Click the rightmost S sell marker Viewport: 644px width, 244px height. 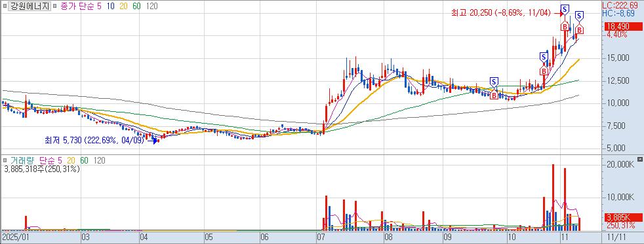579,16
